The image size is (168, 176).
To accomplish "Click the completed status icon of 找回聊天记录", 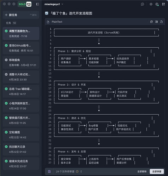I will coord(6,147).
